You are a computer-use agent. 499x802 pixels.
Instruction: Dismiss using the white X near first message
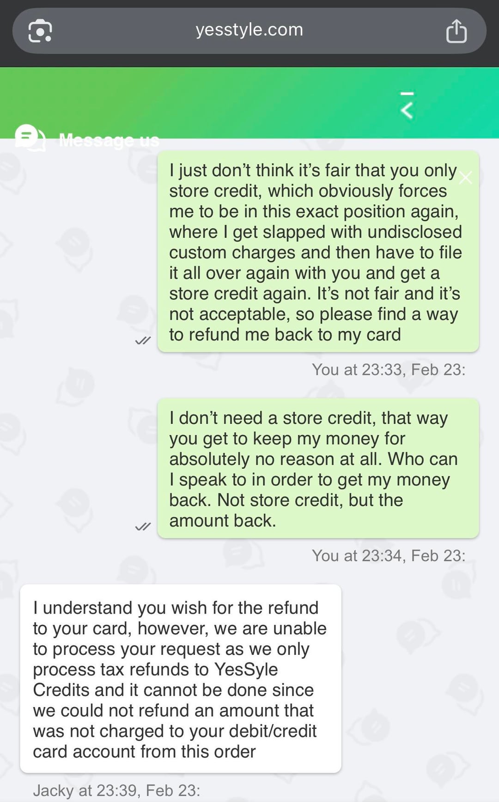tap(465, 177)
